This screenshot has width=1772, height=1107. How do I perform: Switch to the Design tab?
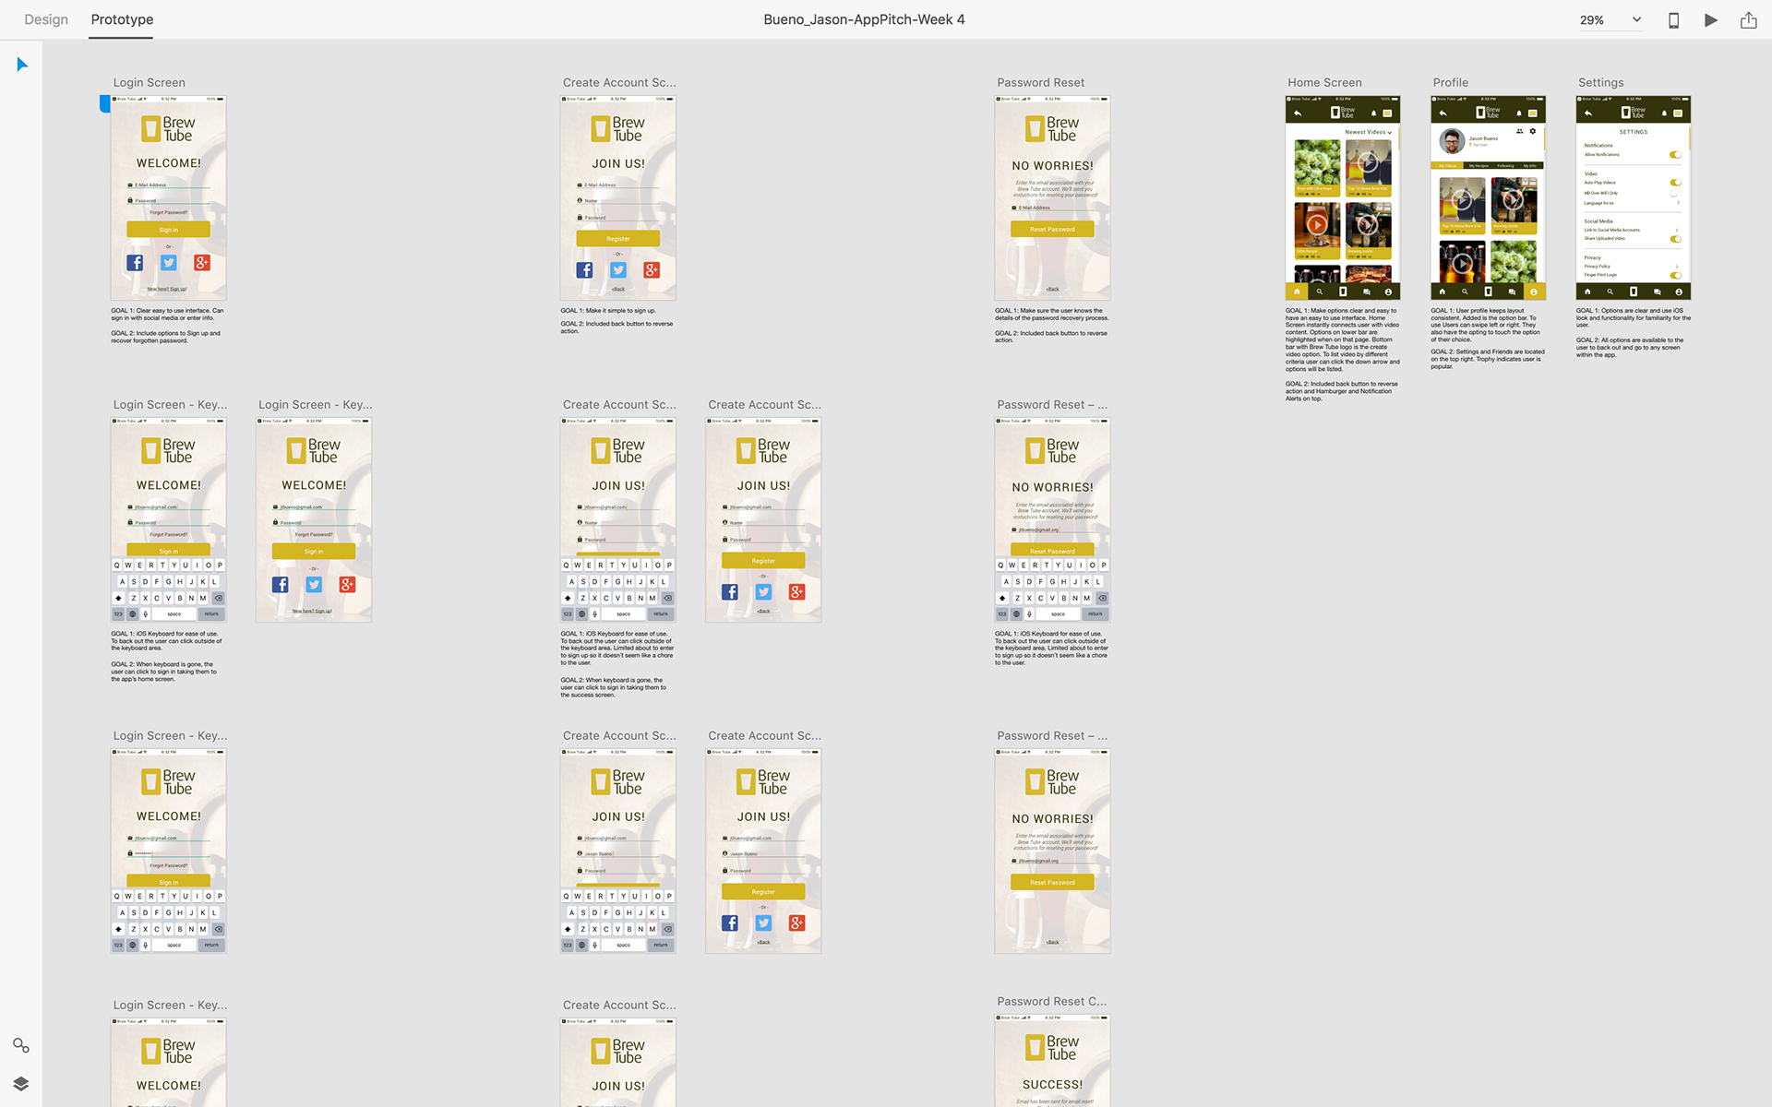[x=46, y=19]
